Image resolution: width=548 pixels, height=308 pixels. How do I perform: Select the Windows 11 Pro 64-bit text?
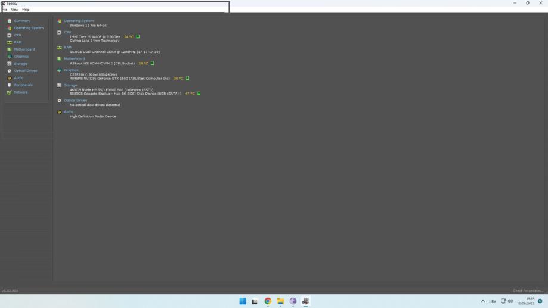click(88, 26)
